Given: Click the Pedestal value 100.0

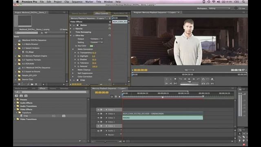Looking at the screenshot, I should pyautogui.click(x=95, y=67).
